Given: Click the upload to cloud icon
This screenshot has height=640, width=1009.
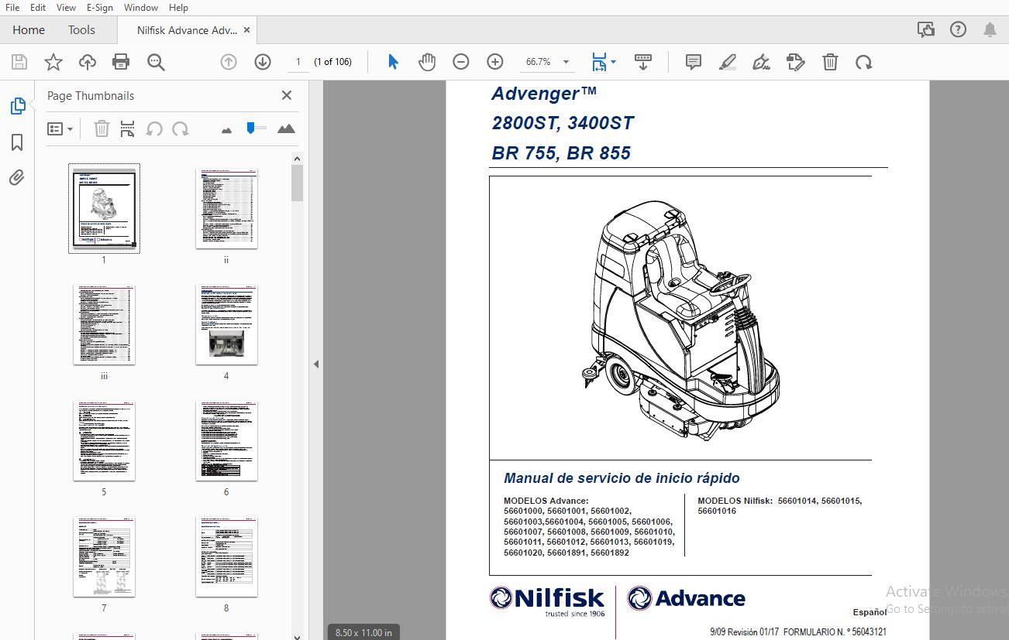Looking at the screenshot, I should 88,62.
